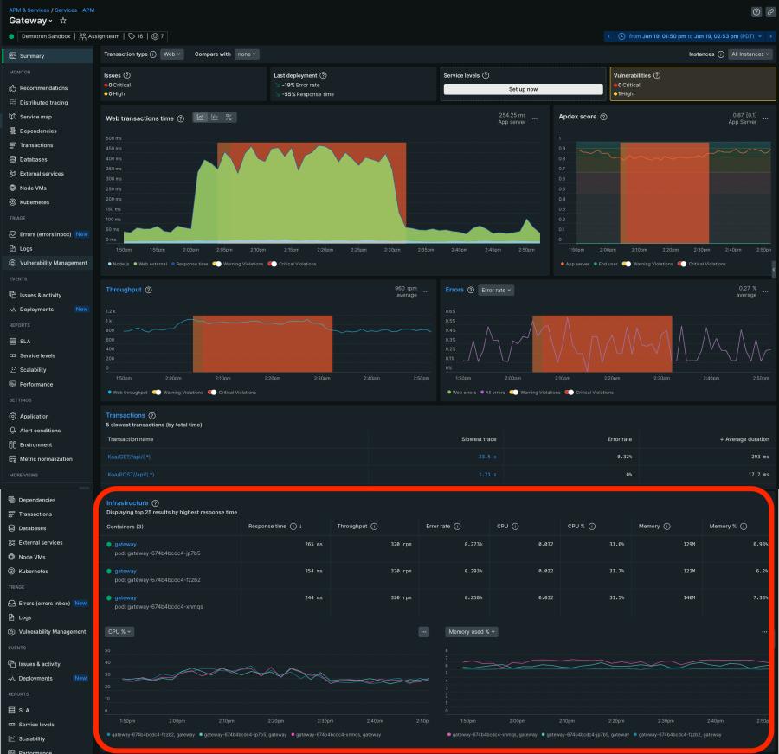Click the help icon beside the Infrastructure heading

coord(155,503)
